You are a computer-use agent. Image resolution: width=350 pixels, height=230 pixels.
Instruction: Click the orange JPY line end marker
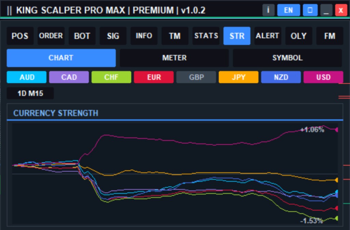pos(337,180)
